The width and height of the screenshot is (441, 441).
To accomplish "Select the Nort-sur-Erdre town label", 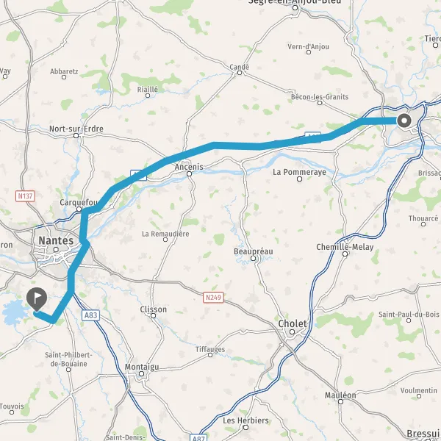I will (76, 129).
